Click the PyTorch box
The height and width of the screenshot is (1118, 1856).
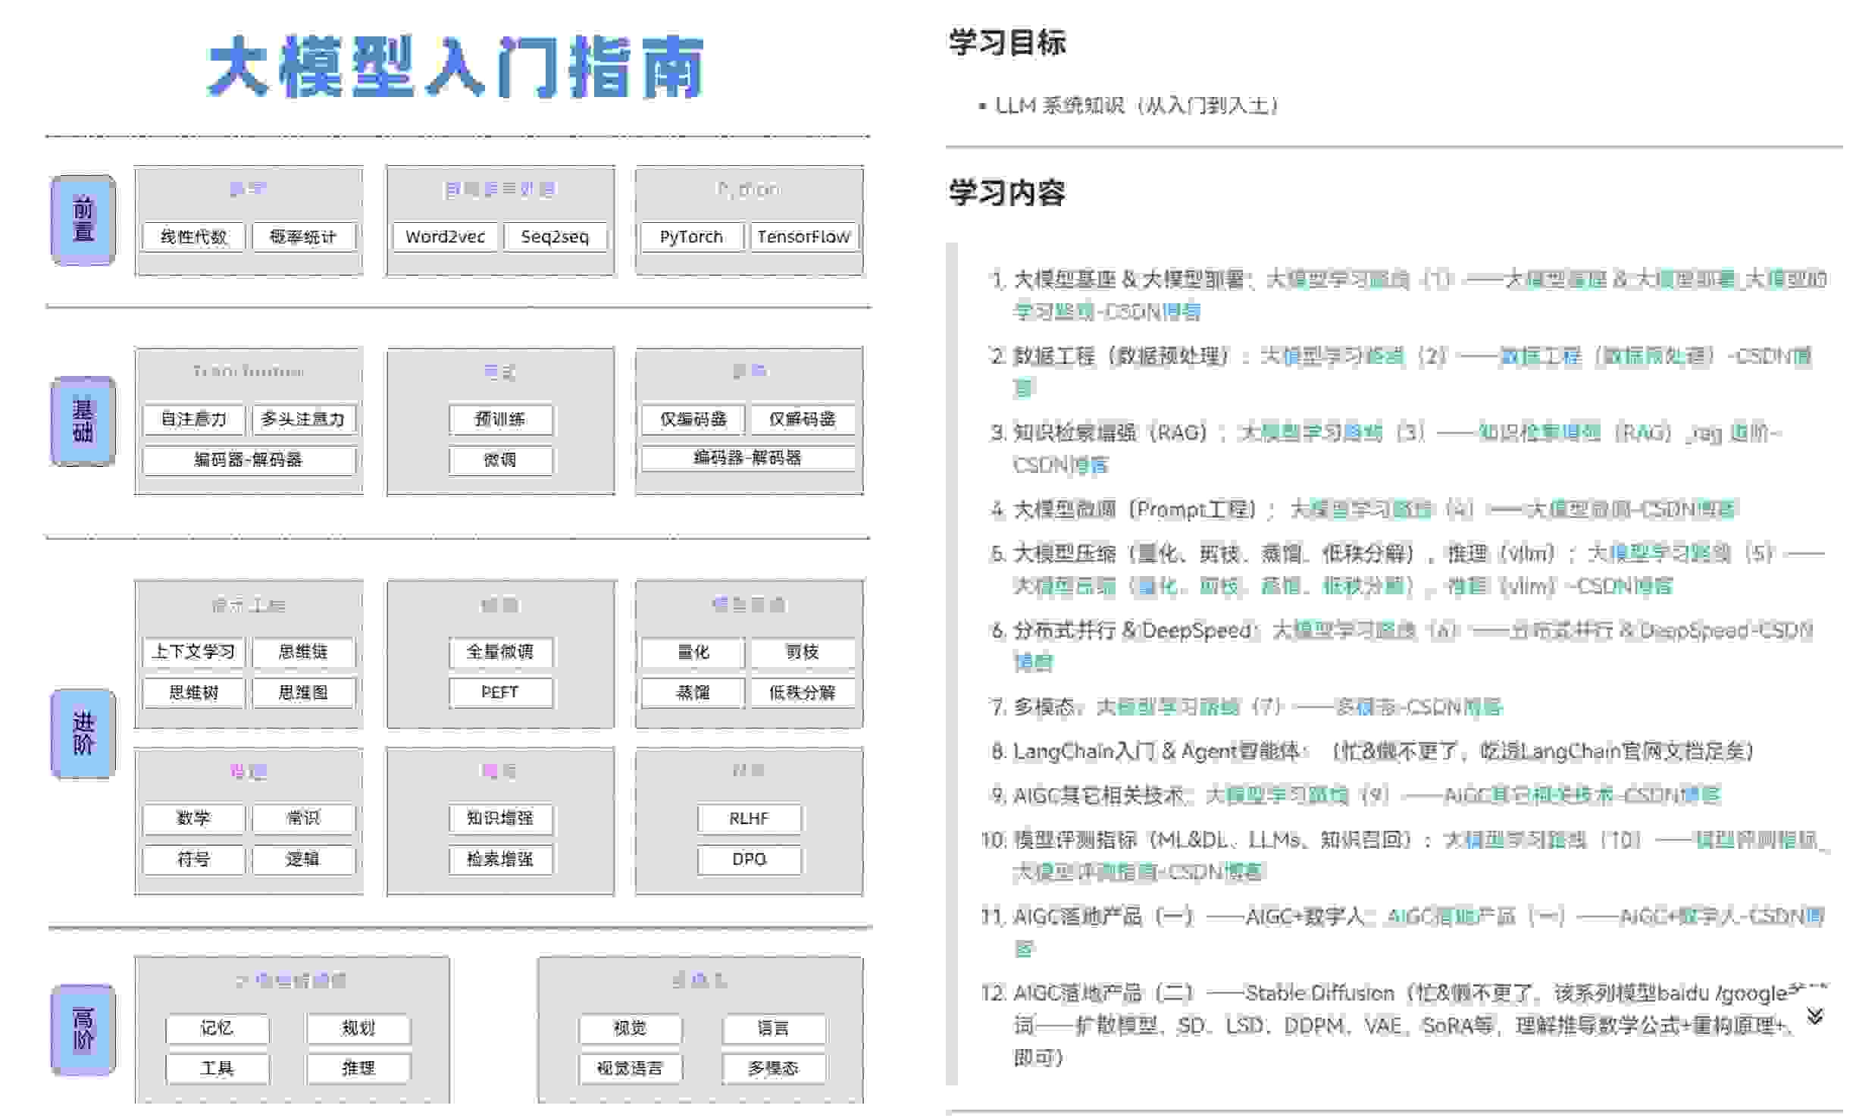[x=691, y=236]
